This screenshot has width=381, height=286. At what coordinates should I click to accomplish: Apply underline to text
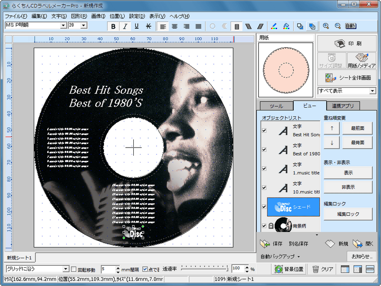pos(137,26)
